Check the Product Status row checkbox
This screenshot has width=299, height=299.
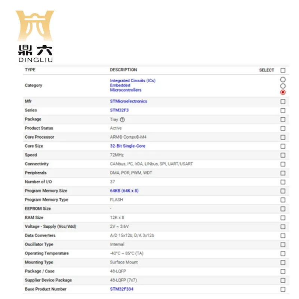point(283,128)
